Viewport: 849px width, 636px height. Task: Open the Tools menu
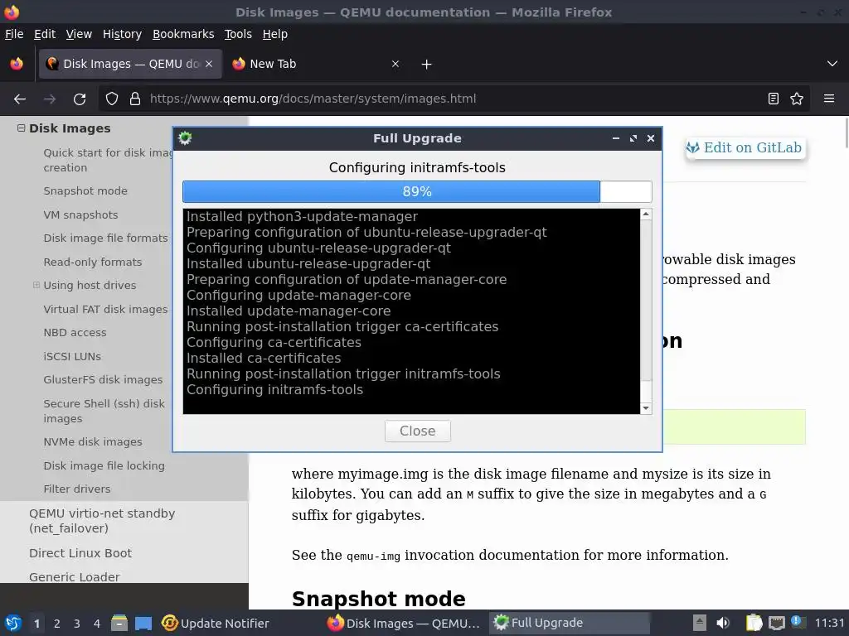(238, 34)
